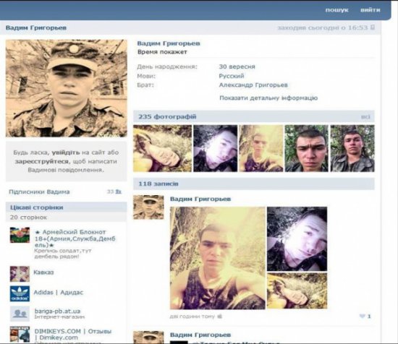The height and width of the screenshot is (344, 398).
Task: Open the author name on the second wall post
Action: click(200, 335)
